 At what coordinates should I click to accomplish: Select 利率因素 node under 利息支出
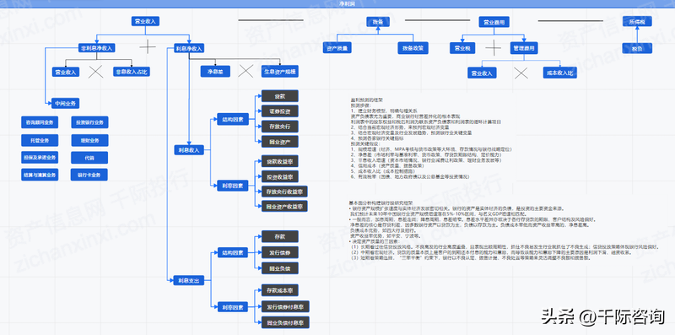pyautogui.click(x=233, y=307)
